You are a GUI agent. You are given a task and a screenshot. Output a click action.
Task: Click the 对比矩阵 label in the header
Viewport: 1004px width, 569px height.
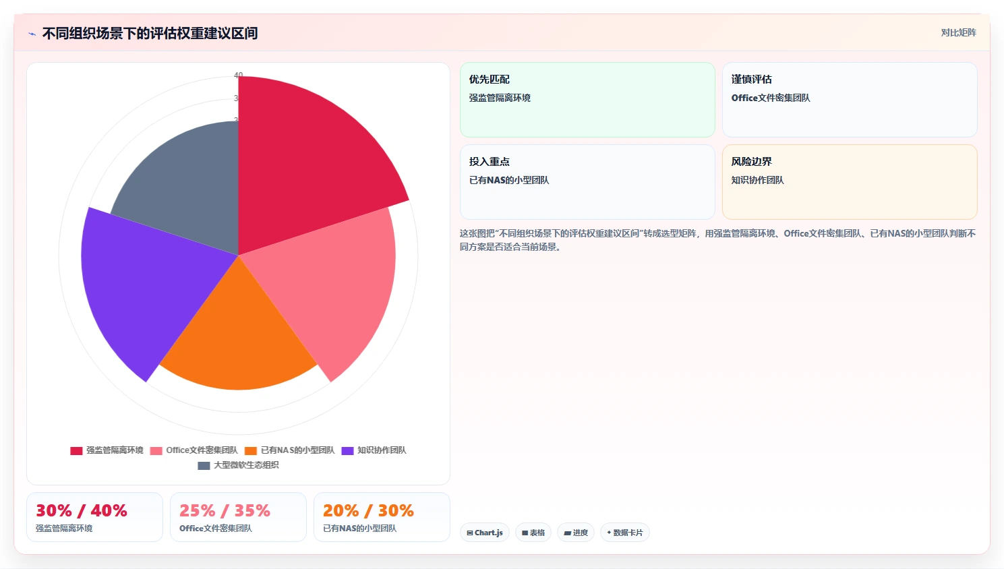click(958, 32)
